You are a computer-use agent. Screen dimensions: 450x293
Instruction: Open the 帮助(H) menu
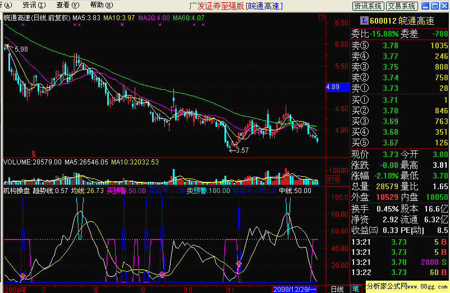point(102,5)
